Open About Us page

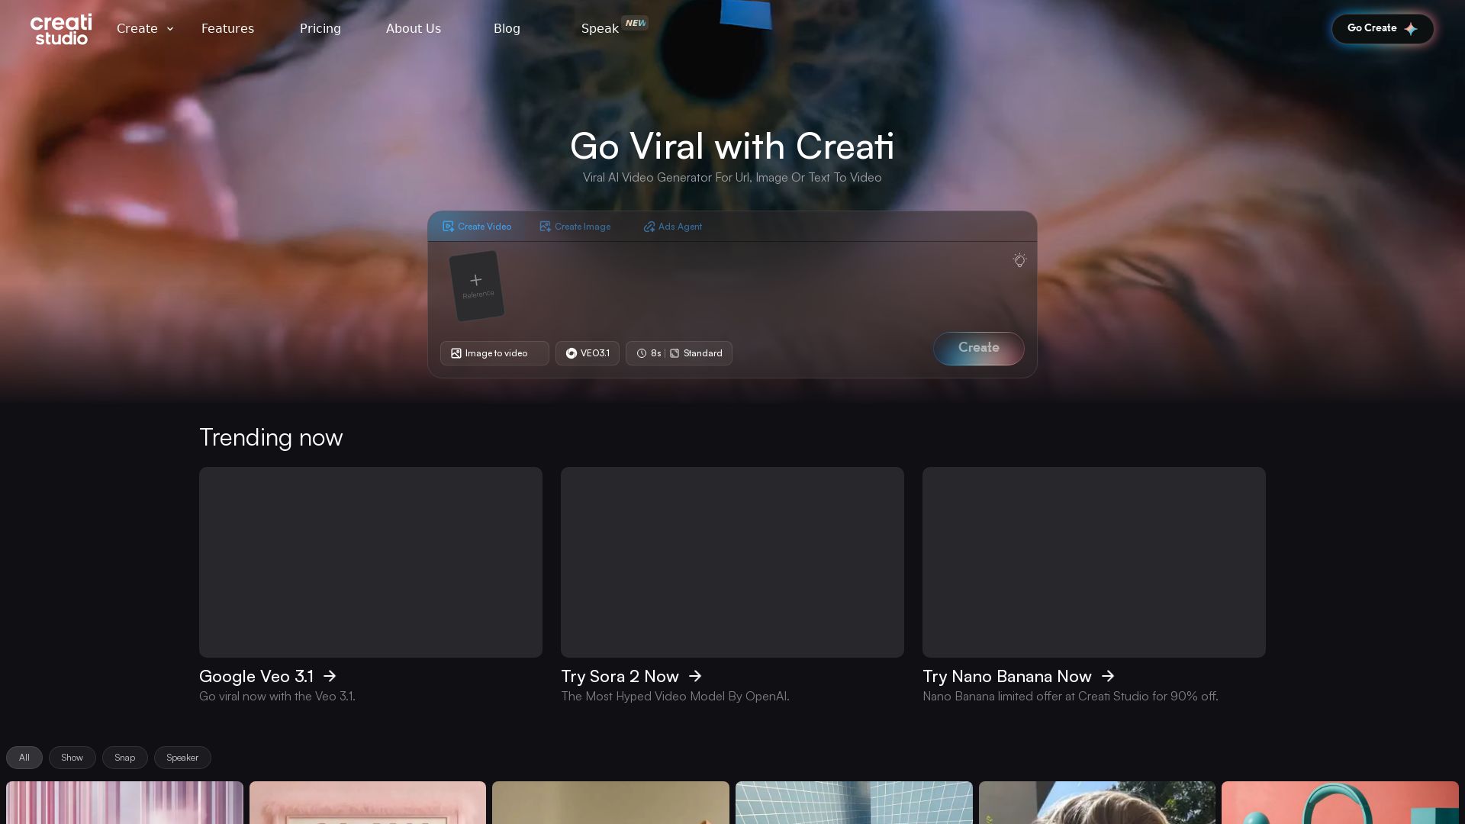point(414,28)
